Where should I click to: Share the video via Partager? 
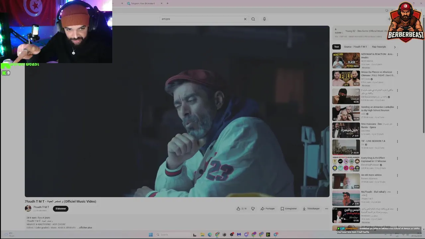pyautogui.click(x=268, y=208)
